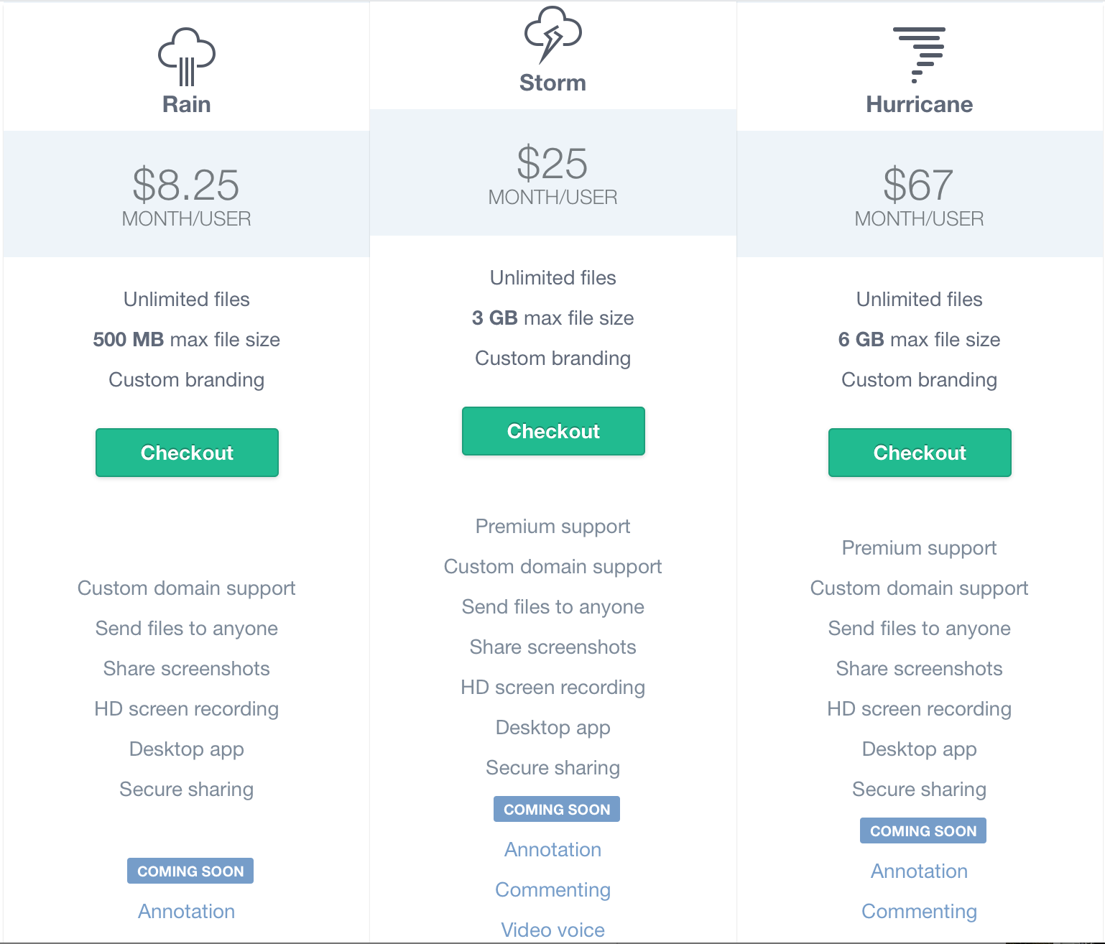Click Commenting in the Storm column
Image resolution: width=1105 pixels, height=944 pixels.
click(x=553, y=889)
